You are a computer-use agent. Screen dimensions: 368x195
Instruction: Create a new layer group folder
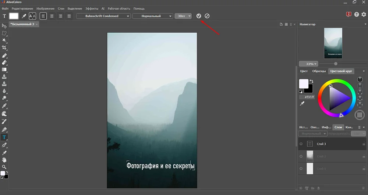[312, 188]
